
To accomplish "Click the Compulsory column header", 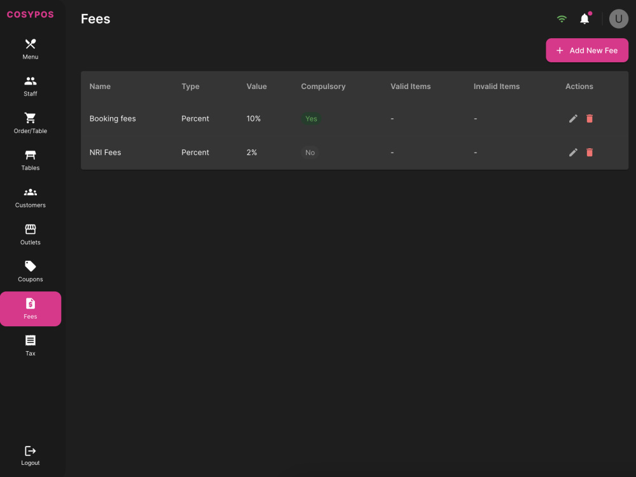I will coord(323,86).
